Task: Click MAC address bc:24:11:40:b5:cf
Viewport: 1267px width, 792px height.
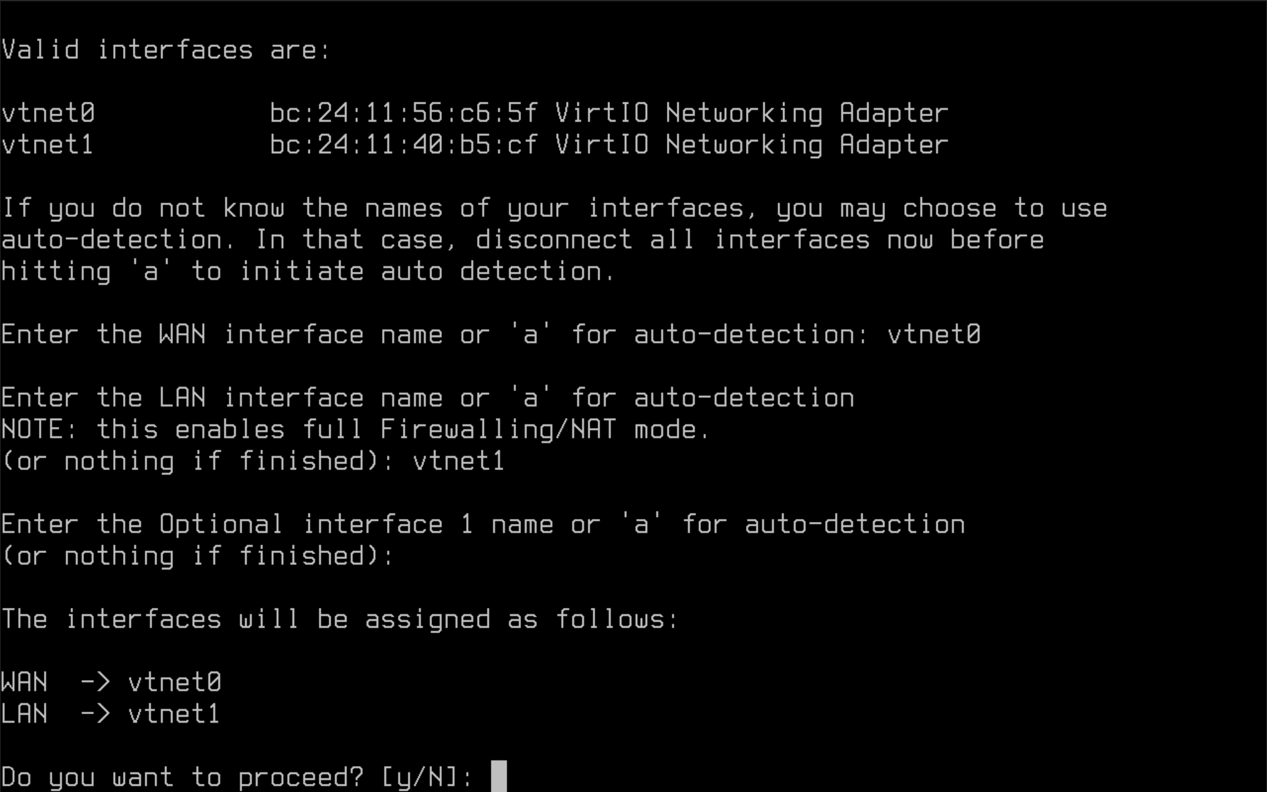Action: click(x=403, y=145)
